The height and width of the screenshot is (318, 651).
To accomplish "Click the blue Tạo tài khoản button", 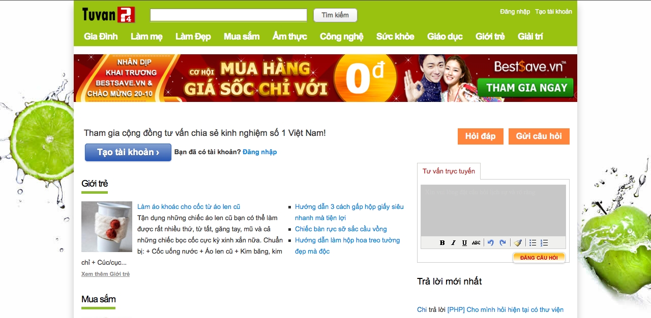I will 128,152.
